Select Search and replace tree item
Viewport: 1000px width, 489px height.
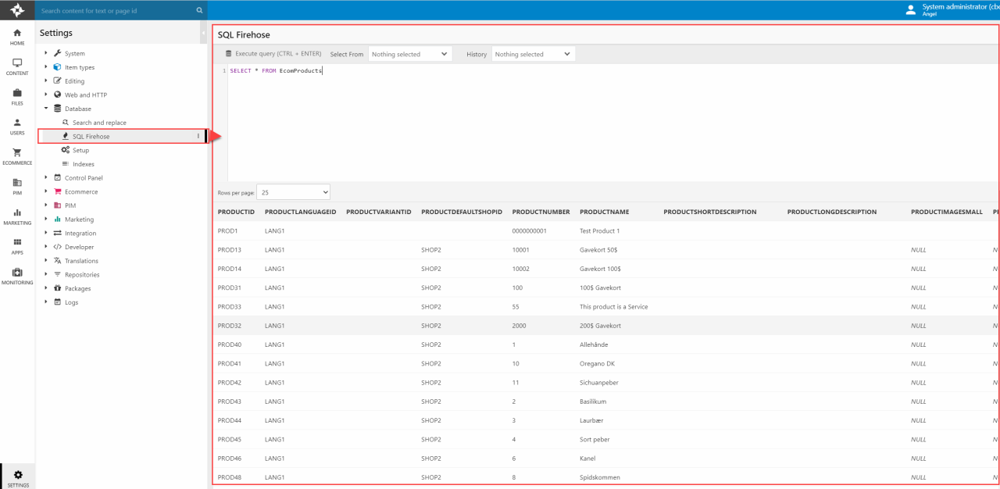[x=98, y=123]
